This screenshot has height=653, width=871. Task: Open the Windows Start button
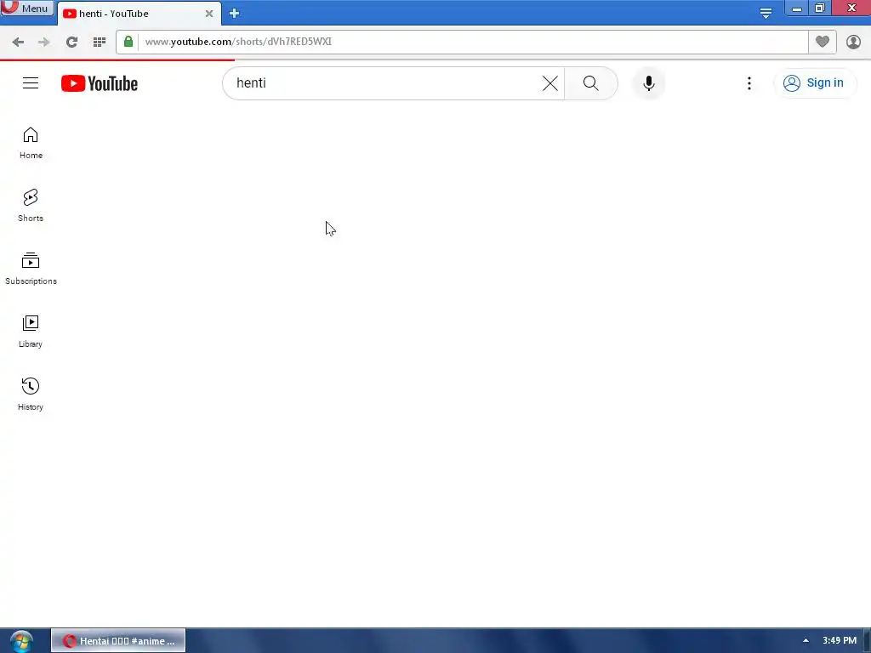(21, 641)
